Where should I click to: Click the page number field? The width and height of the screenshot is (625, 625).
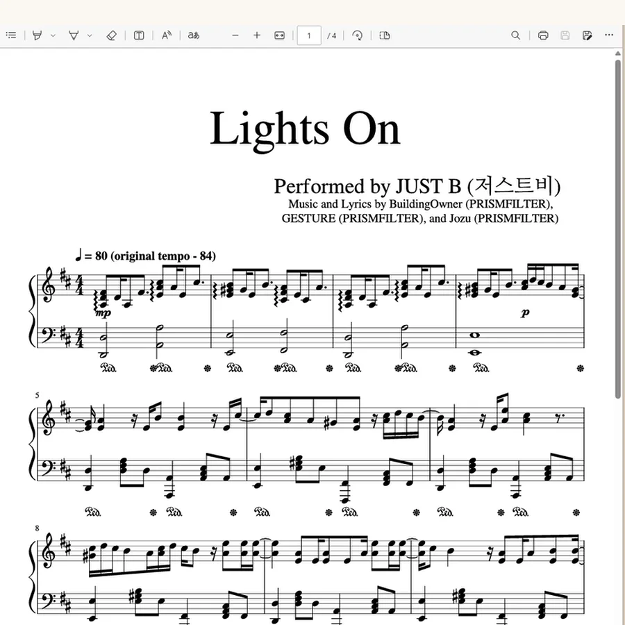point(309,35)
